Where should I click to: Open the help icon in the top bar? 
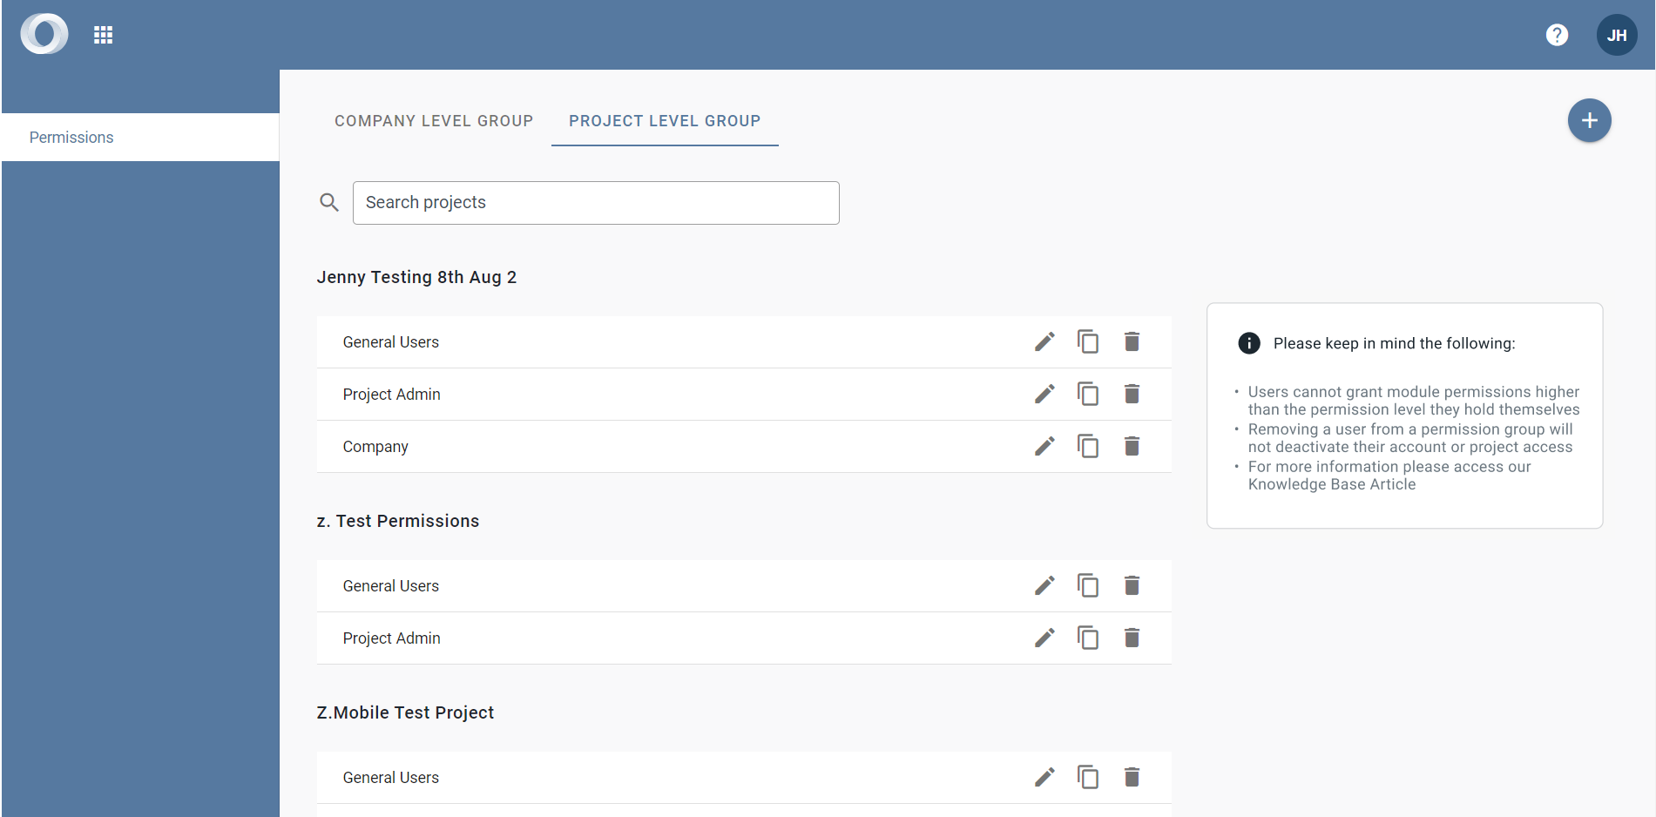click(x=1557, y=34)
